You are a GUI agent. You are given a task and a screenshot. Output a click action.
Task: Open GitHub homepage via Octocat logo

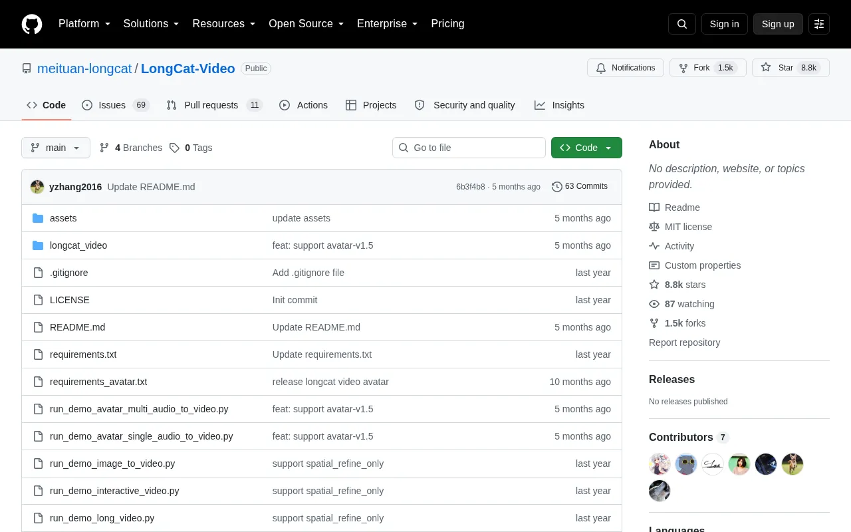(x=32, y=24)
